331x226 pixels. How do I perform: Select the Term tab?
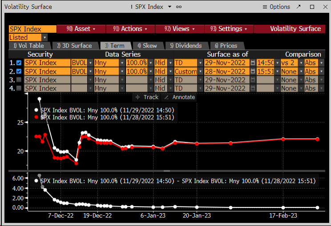point(115,46)
